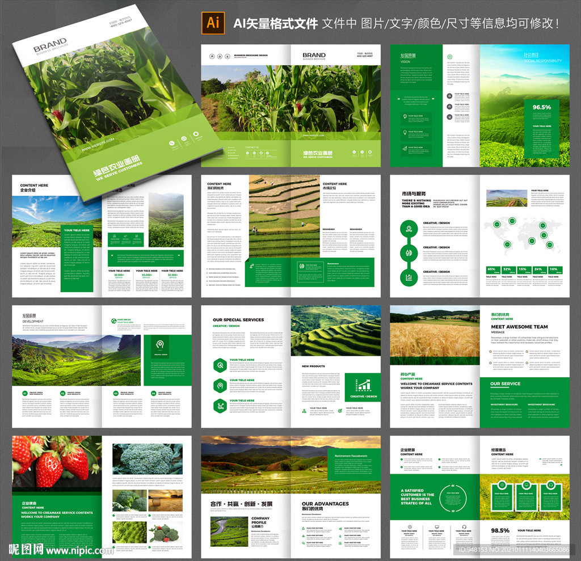This screenshot has width=581, height=561.
Task: Click the OUR SERVICE heading
Action: pyautogui.click(x=505, y=383)
